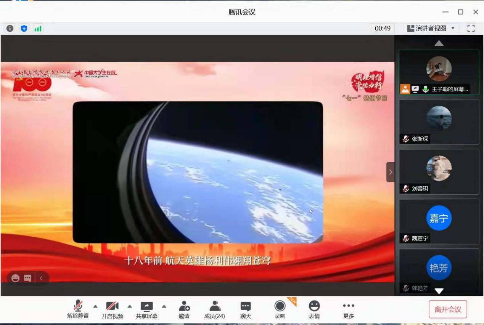Click muted mic icon beside 张斯琛
The image size is (484, 325).
point(405,139)
